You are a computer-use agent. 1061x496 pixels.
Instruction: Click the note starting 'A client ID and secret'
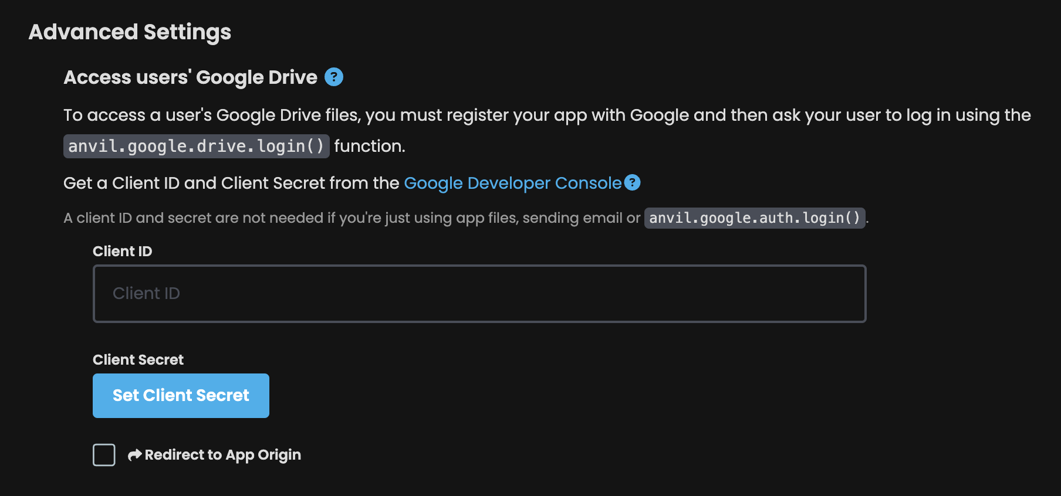[466, 218]
